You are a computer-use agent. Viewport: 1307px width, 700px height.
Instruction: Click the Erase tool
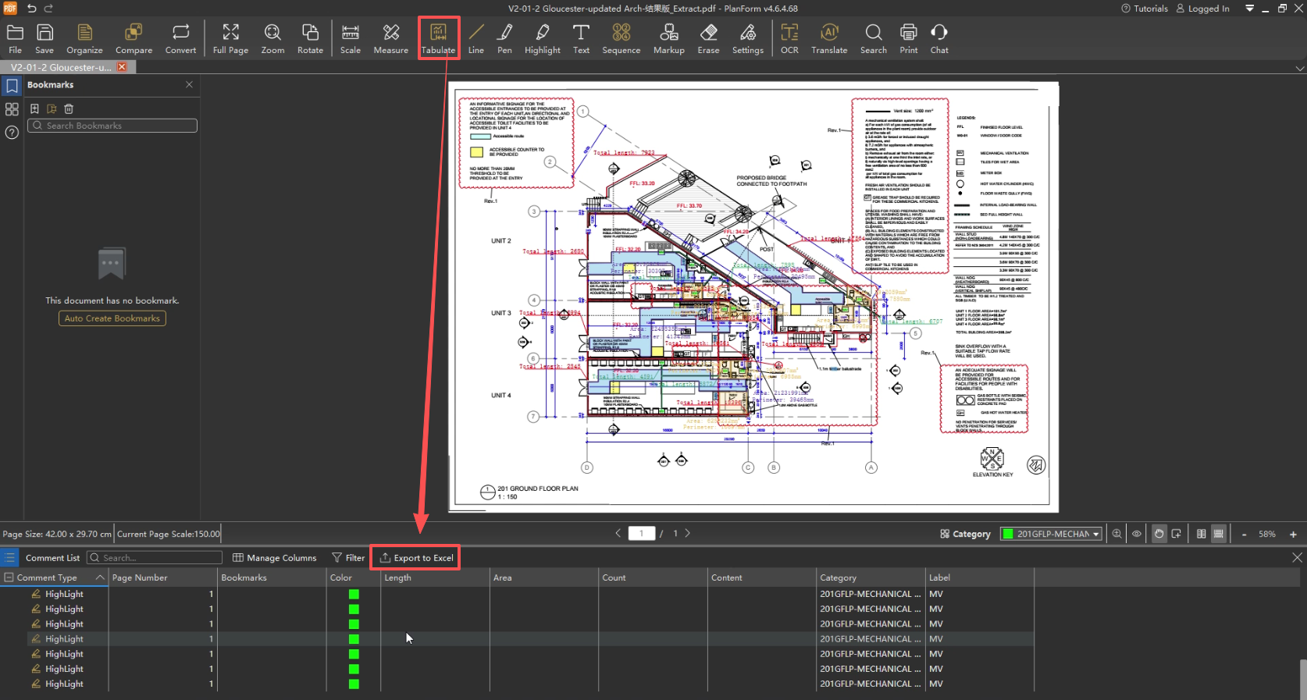point(708,38)
